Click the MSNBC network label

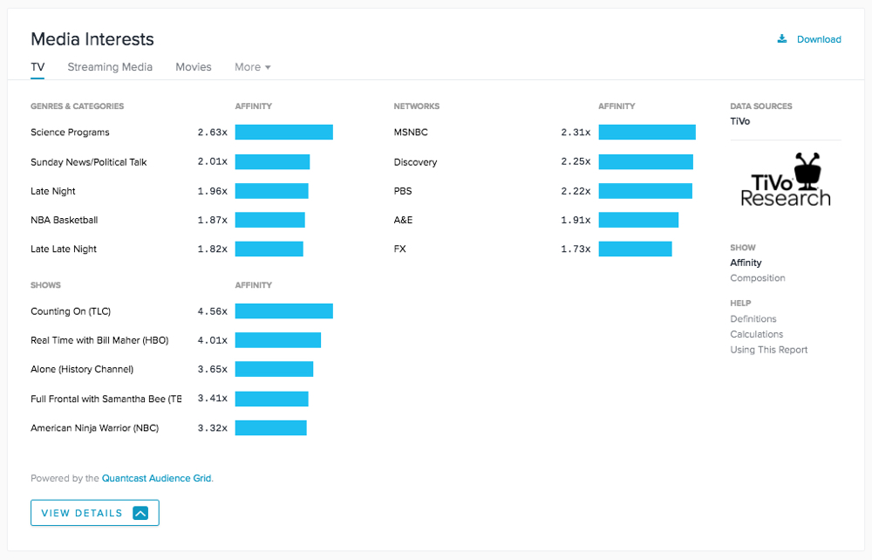tap(411, 133)
